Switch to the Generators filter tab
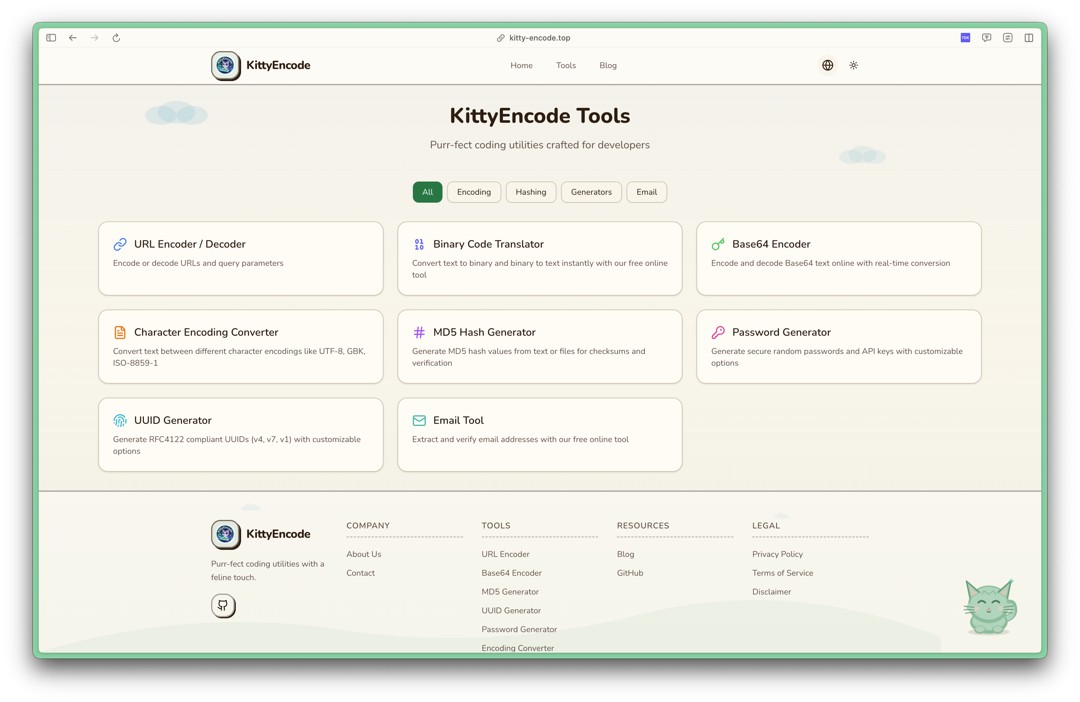The width and height of the screenshot is (1080, 702). tap(591, 192)
